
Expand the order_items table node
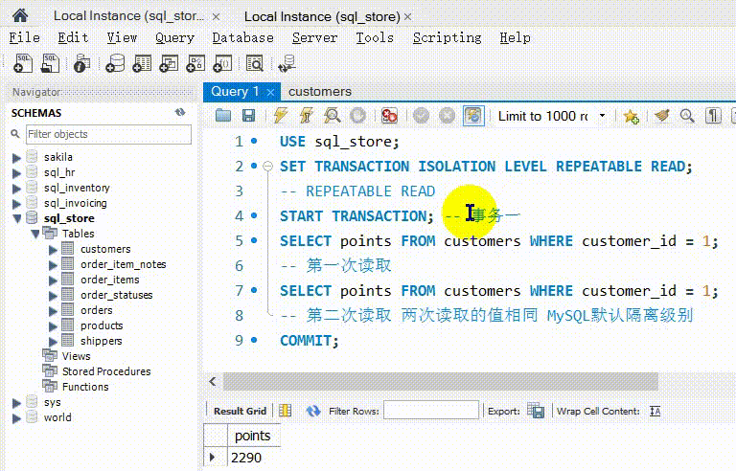click(53, 280)
